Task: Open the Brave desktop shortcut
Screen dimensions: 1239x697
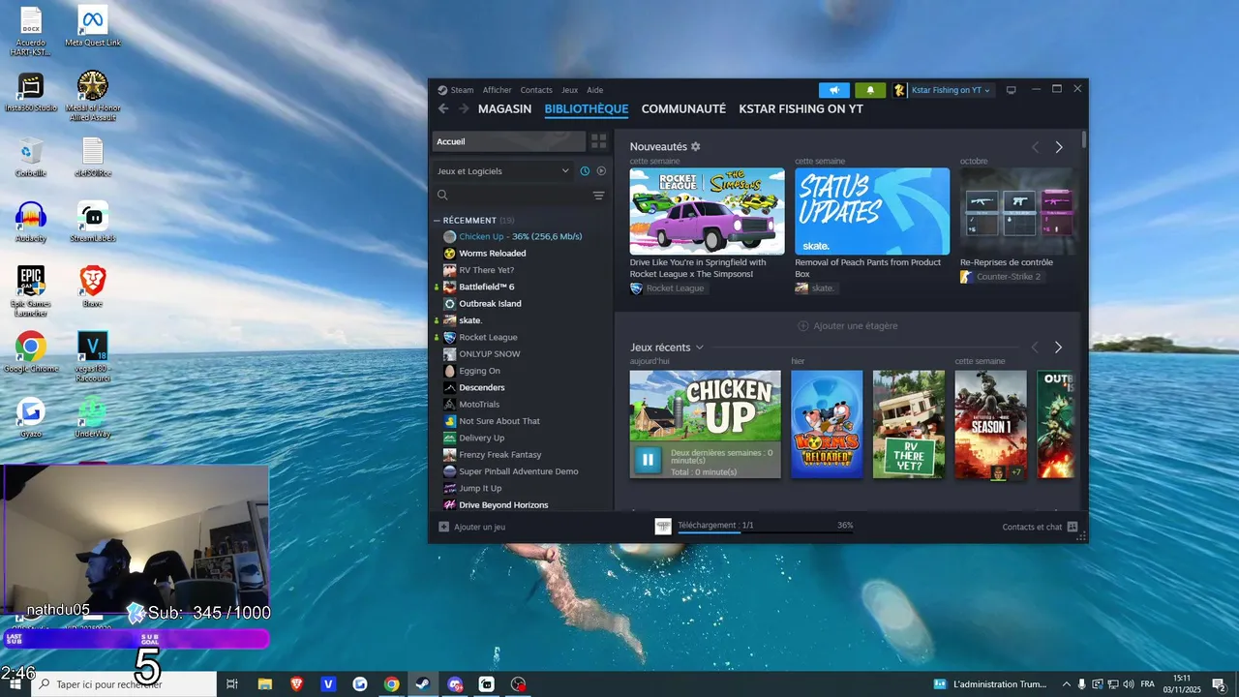Action: pyautogui.click(x=93, y=287)
